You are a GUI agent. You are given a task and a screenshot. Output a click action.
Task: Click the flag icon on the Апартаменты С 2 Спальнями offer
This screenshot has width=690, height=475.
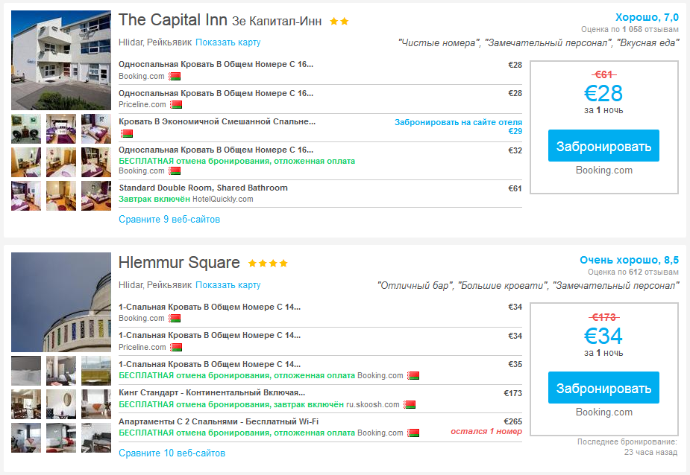pos(413,433)
